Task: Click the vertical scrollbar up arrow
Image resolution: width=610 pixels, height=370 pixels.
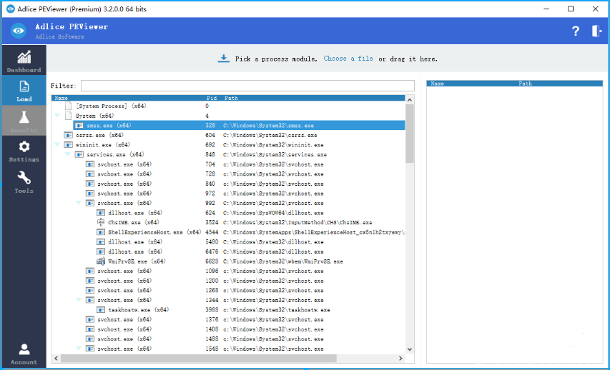Action: click(409, 100)
